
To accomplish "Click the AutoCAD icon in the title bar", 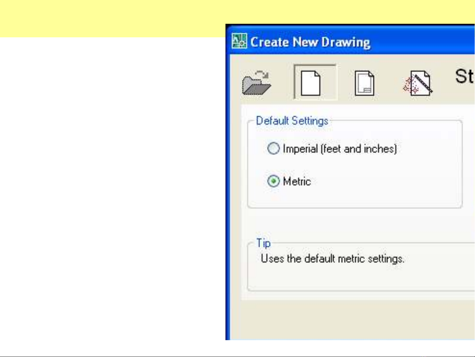I will pyautogui.click(x=239, y=41).
